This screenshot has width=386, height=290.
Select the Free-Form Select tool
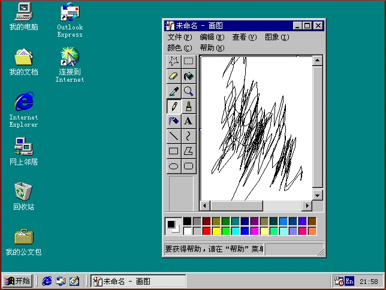(x=174, y=61)
